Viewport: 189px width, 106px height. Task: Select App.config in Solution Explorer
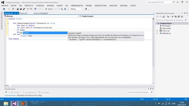click(167, 28)
